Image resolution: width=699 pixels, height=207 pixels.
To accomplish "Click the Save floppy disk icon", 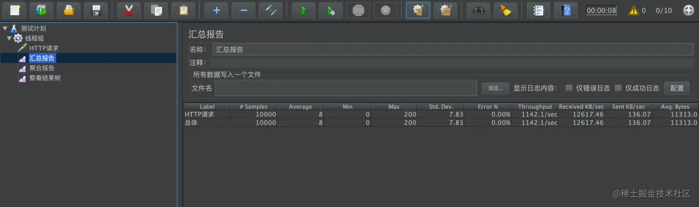I will click(x=96, y=10).
